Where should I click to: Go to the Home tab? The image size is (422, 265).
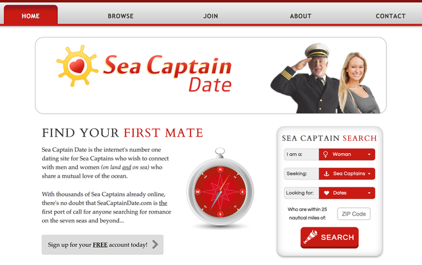point(31,16)
